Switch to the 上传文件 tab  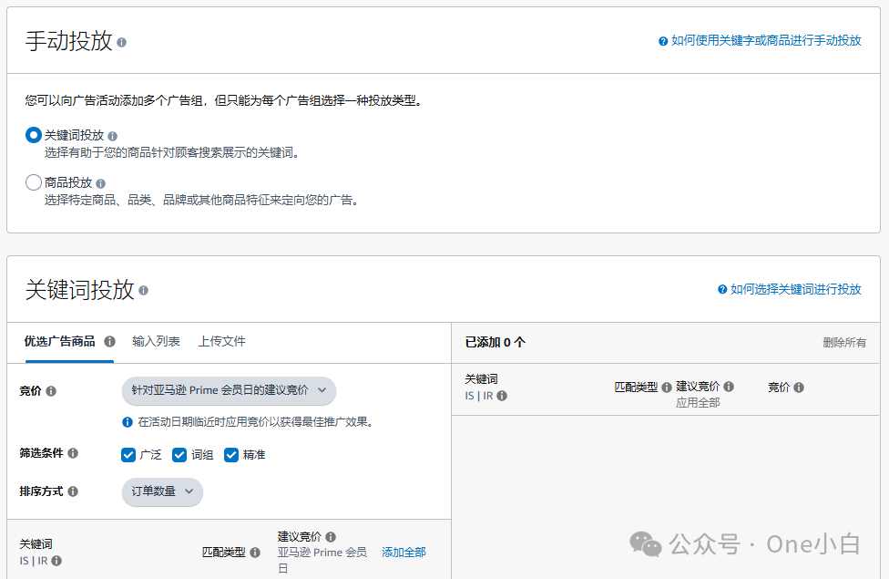[222, 341]
